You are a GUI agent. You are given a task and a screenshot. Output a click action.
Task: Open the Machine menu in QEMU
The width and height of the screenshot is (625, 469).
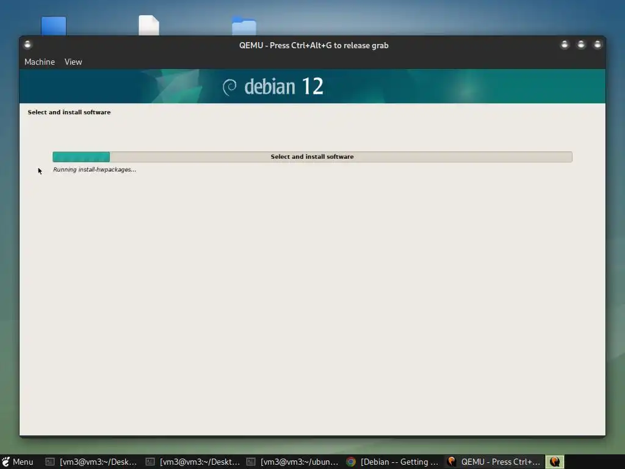point(40,62)
